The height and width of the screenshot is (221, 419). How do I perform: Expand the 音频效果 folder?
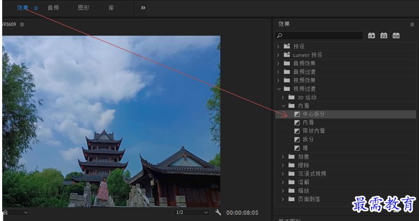click(x=278, y=63)
